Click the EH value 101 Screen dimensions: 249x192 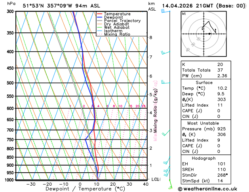pyautogui.click(x=222, y=164)
